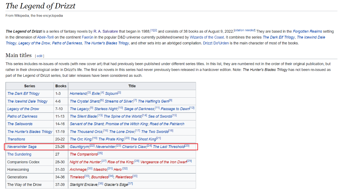Viewport: 338px width, 193px height.
Task: Open the Neverwinter Saga series link
Action: [22, 147]
